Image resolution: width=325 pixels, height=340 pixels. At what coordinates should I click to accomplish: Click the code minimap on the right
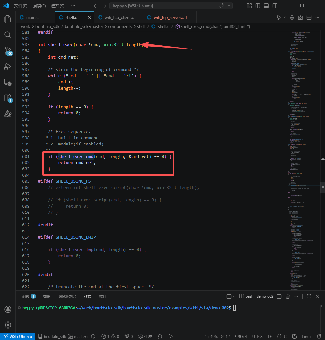(303, 131)
